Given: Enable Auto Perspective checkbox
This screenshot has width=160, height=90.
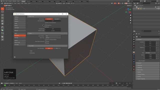Looking at the screenshot, I should [45, 25].
